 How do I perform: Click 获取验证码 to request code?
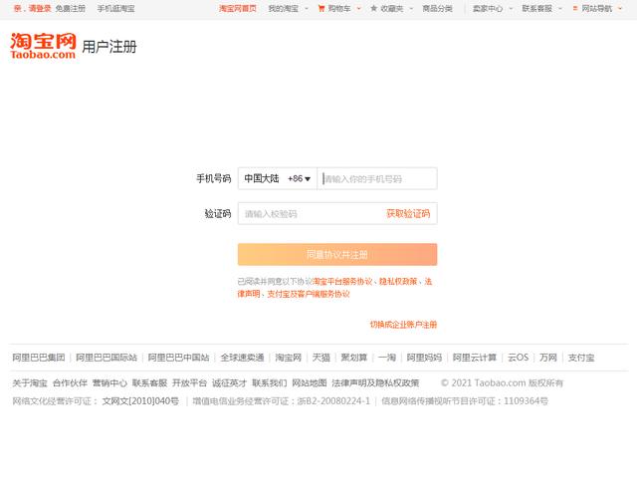(408, 214)
